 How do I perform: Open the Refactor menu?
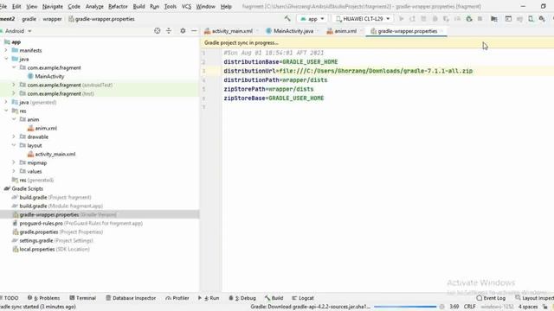pos(118,6)
